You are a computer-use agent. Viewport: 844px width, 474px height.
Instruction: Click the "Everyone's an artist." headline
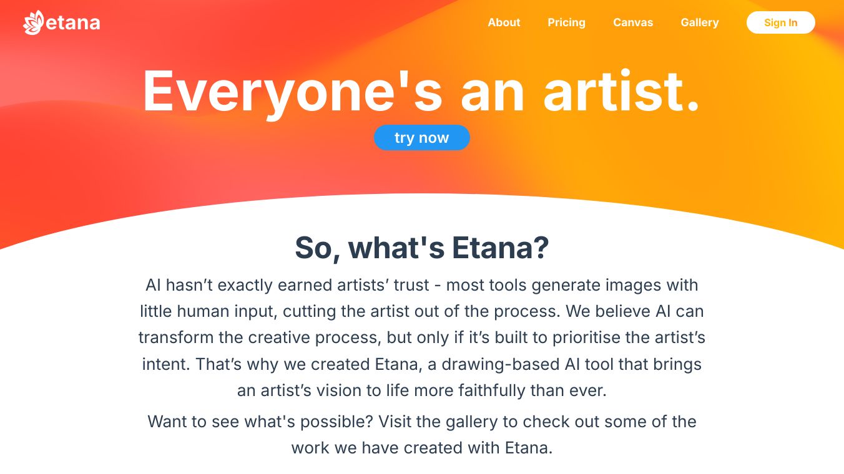421,91
